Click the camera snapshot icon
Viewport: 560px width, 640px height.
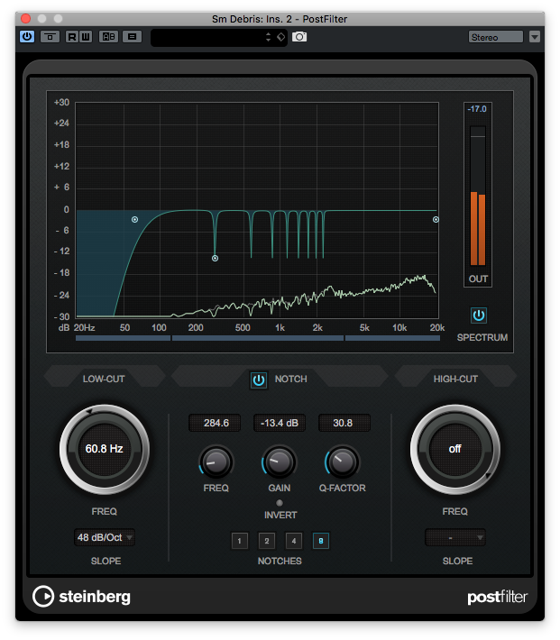pos(299,37)
